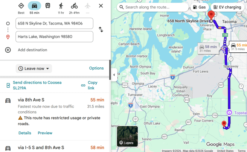Open the Leave now dropdown
Image resolution: width=247 pixels, height=152 pixels.
(34, 68)
